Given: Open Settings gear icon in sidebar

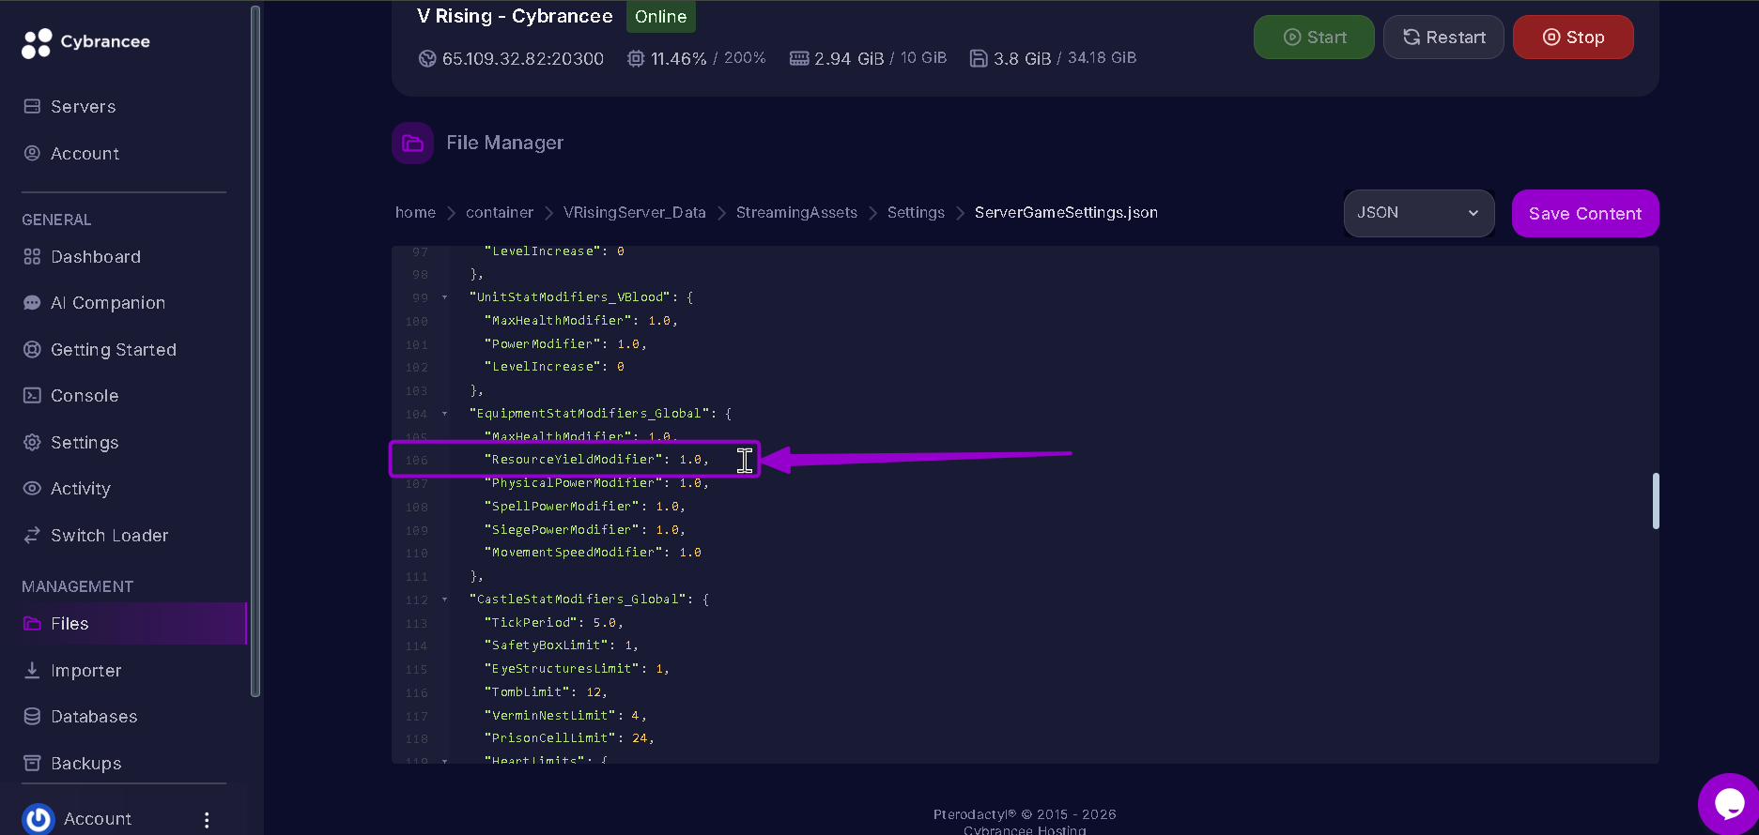Looking at the screenshot, I should [x=32, y=442].
